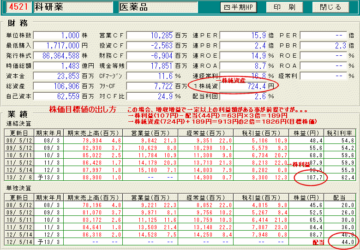Select the 税引利率 cell 62.4
Screen dimensions: 360x250
(x=339, y=177)
